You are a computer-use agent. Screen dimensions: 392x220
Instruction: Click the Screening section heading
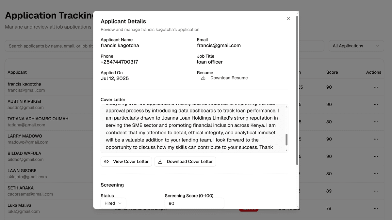click(x=112, y=185)
